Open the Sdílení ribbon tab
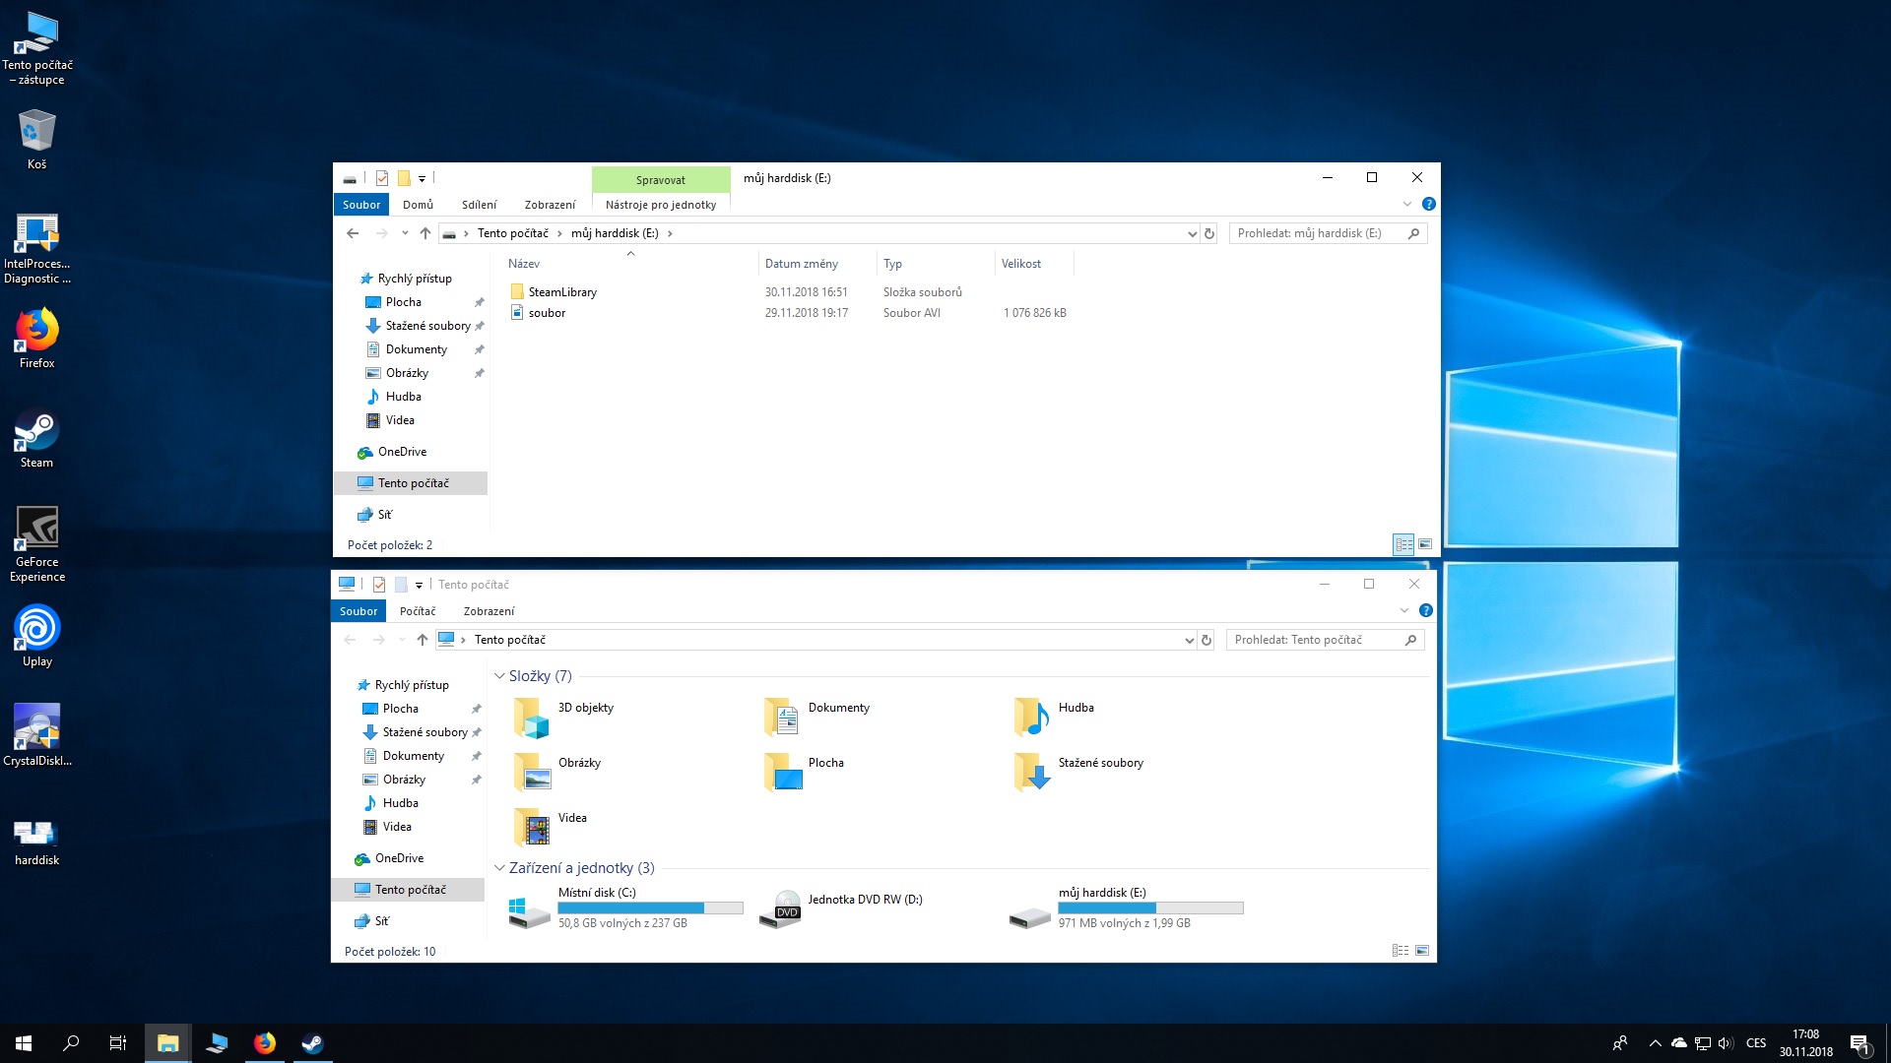 click(x=479, y=205)
